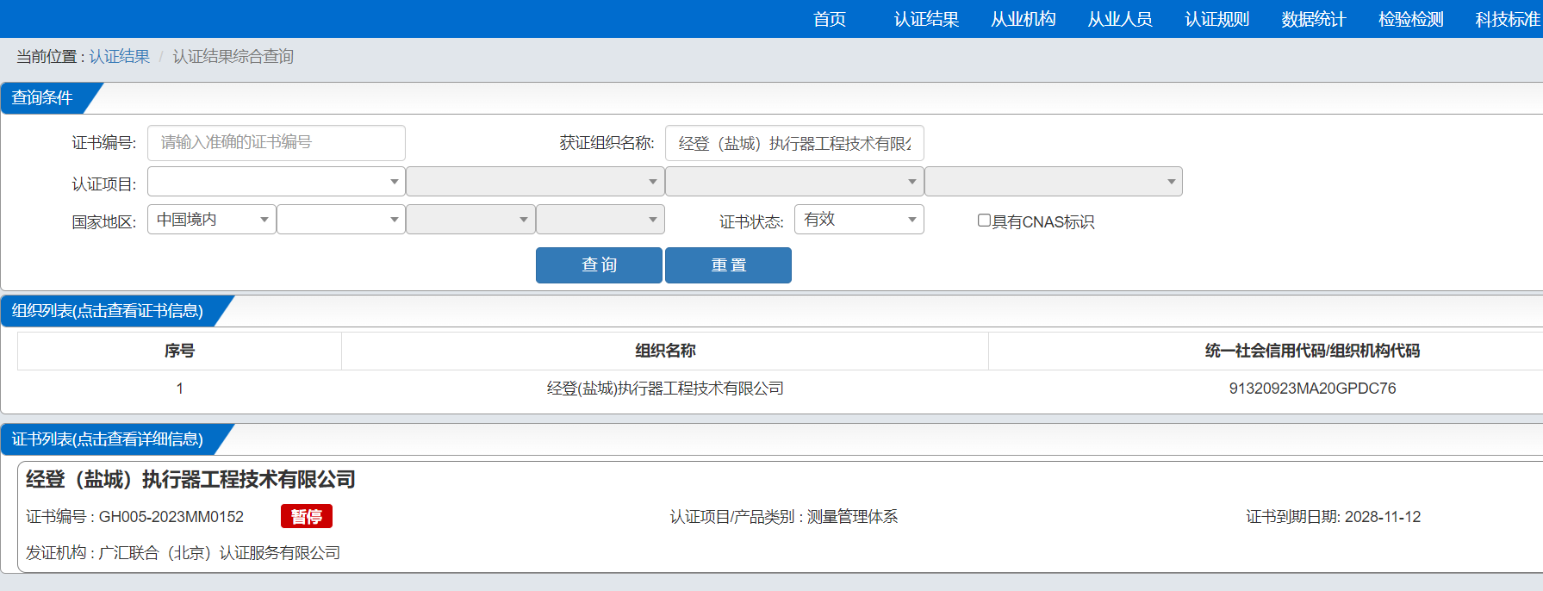Click the 查询条件 panel header
1543x591 pixels.
42,98
